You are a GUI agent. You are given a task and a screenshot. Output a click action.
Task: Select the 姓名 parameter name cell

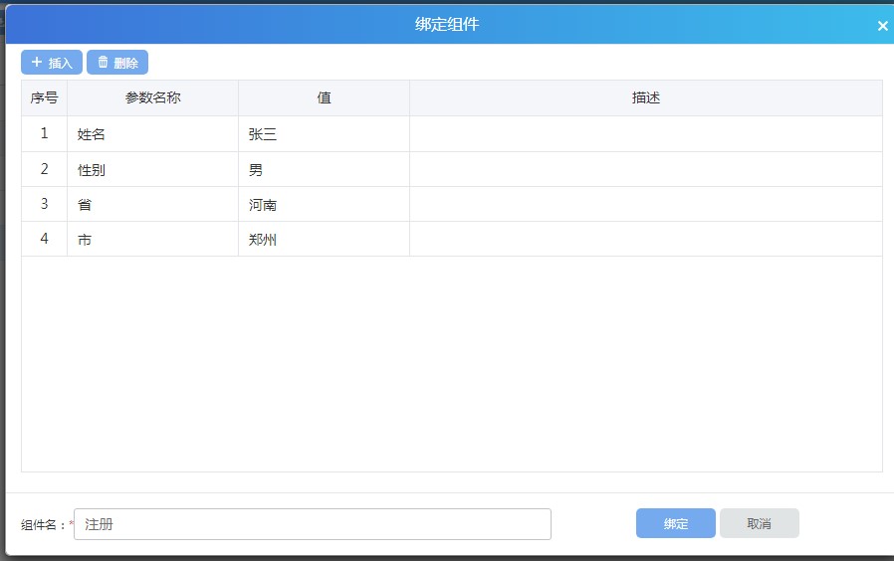(152, 134)
